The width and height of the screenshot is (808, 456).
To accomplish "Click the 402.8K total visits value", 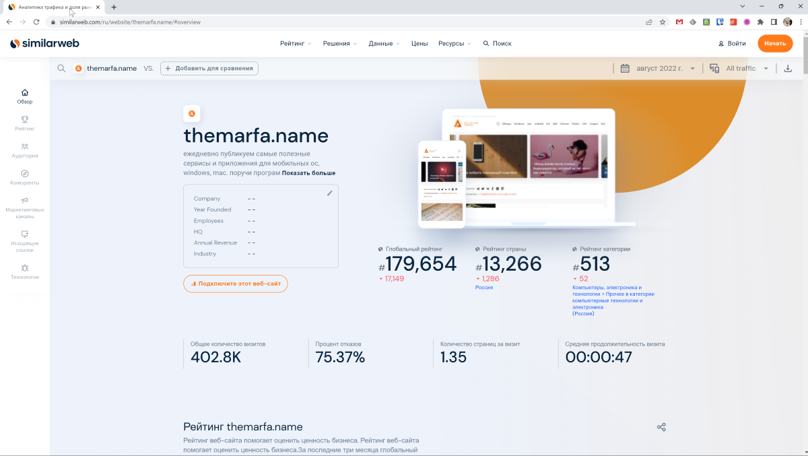I will pos(215,358).
